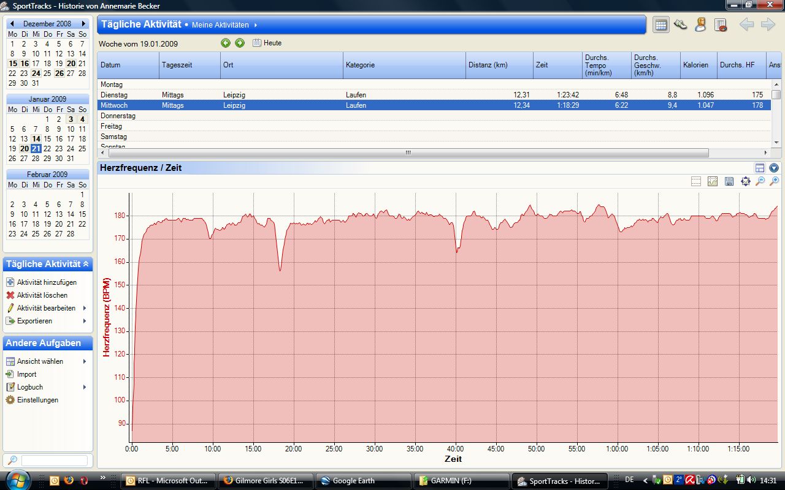This screenshot has width=785, height=490.
Task: Open the athlete profile view icon
Action: coord(700,24)
